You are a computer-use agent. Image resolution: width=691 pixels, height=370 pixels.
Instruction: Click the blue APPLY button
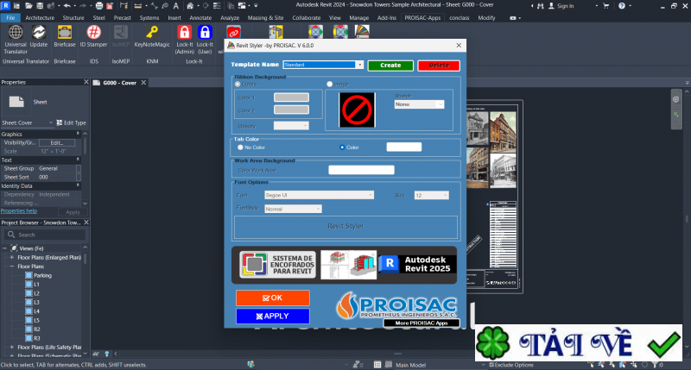[273, 316]
